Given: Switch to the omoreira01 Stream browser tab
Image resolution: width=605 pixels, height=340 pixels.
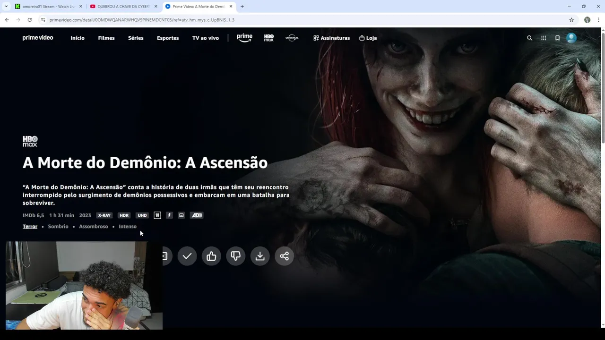Looking at the screenshot, I should 48,7.
